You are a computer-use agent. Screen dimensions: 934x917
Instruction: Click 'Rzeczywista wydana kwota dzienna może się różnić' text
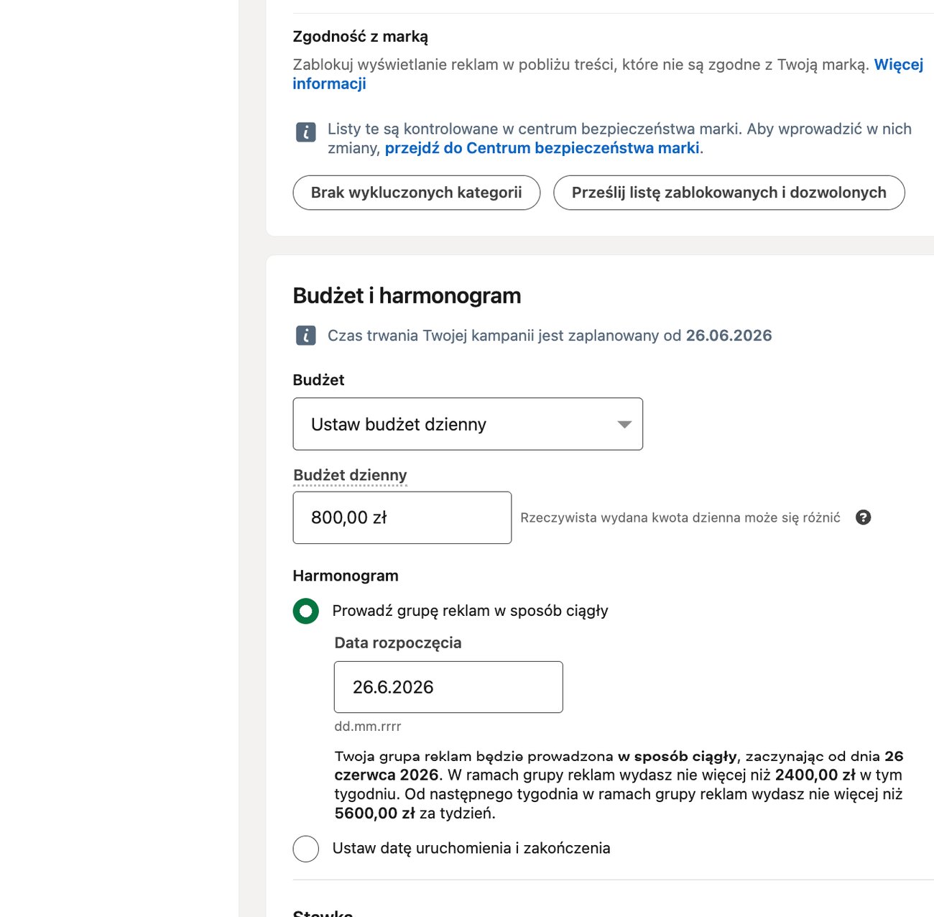(x=680, y=517)
